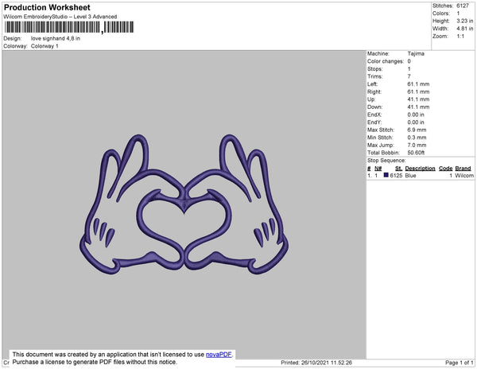
Task: Click the 'Wilcom' brand entry
Action: click(464, 176)
